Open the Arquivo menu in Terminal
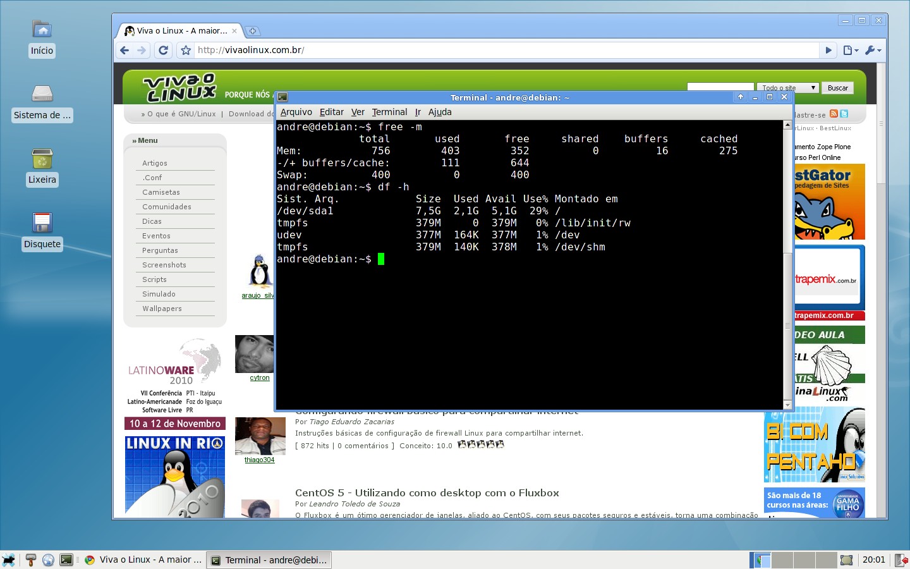This screenshot has height=569, width=910. coord(296,112)
